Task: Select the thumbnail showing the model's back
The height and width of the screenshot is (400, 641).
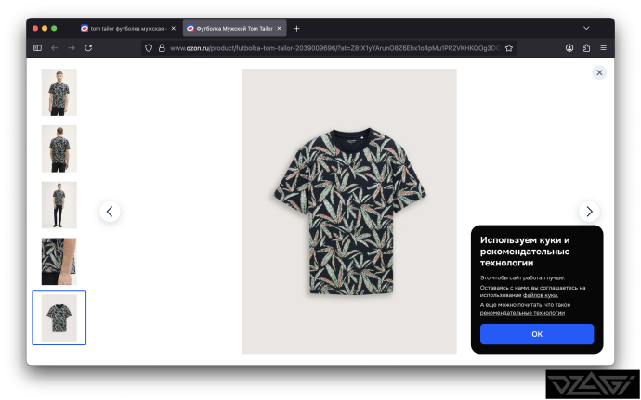Action: pos(59,148)
